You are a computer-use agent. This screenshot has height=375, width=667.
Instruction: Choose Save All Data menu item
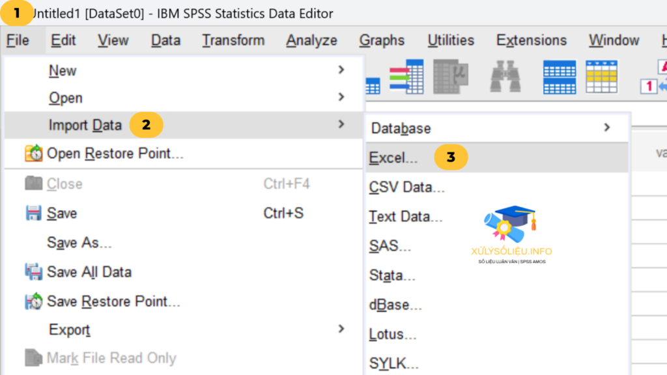pyautogui.click(x=183, y=271)
